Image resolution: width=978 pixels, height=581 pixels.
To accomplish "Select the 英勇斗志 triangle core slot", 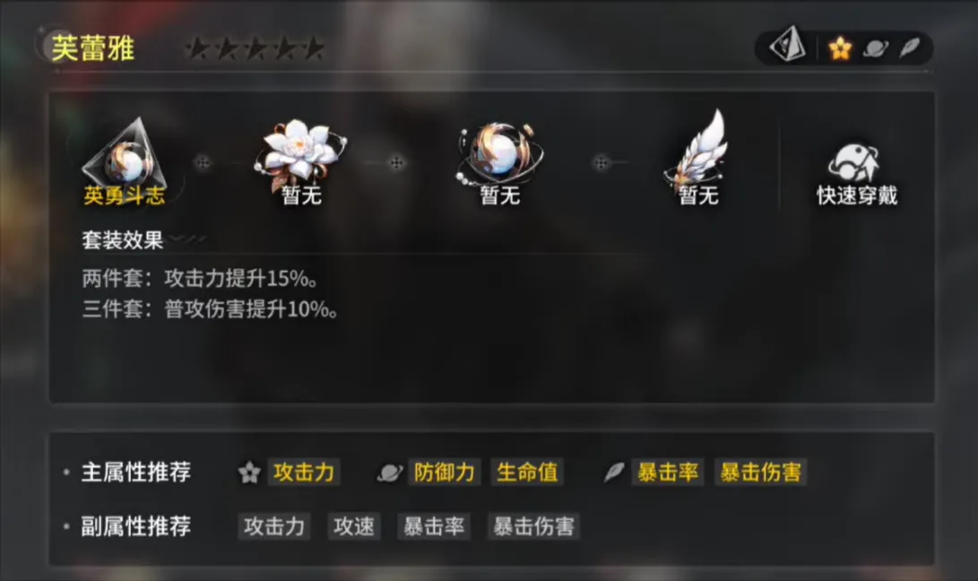I will pyautogui.click(x=125, y=161).
